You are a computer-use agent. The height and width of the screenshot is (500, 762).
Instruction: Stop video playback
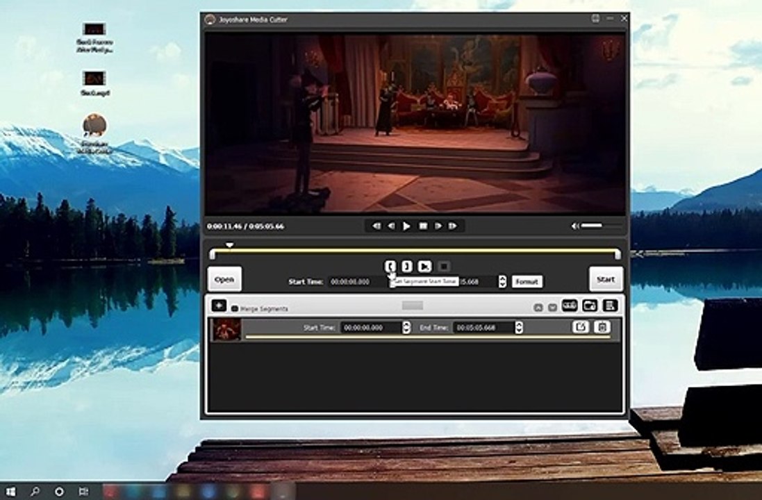(x=423, y=226)
